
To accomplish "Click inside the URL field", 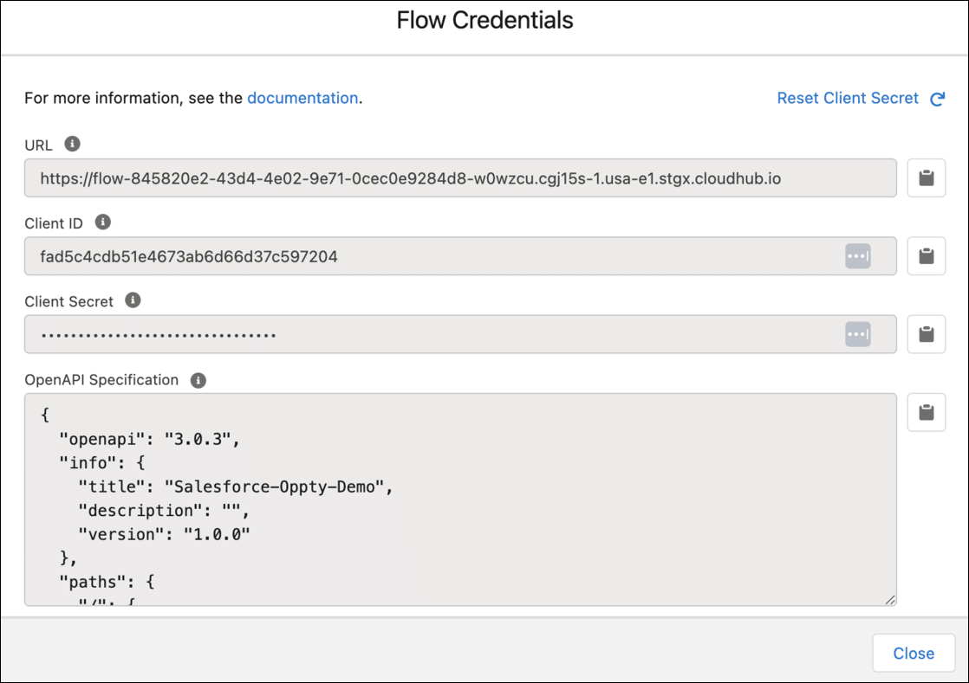I will [460, 178].
